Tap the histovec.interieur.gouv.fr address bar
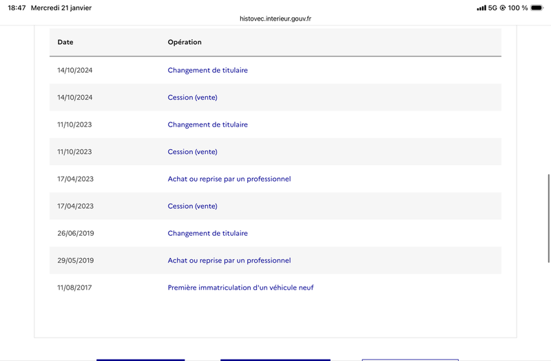This screenshot has height=361, width=551. [x=275, y=19]
